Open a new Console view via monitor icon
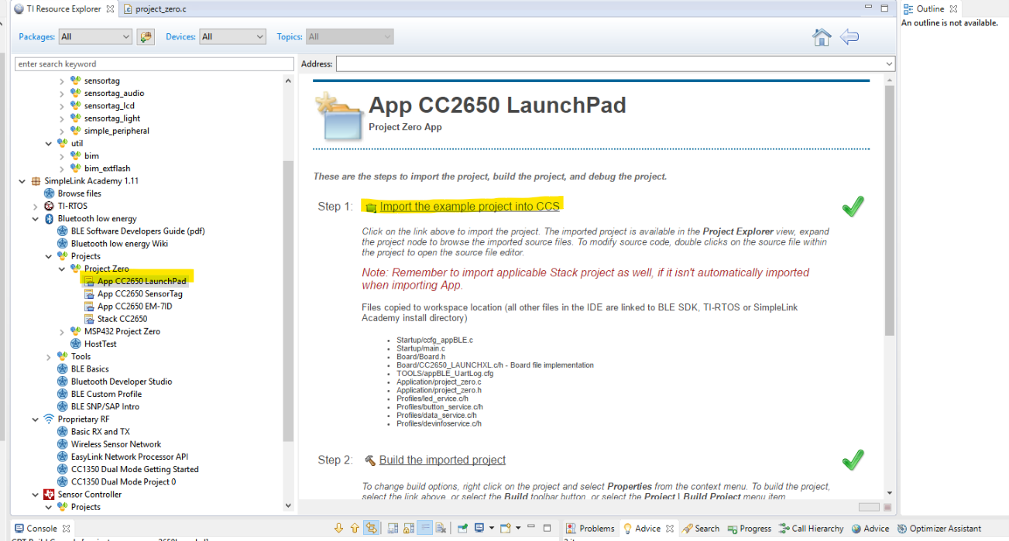The height and width of the screenshot is (541, 1009). pyautogui.click(x=479, y=528)
